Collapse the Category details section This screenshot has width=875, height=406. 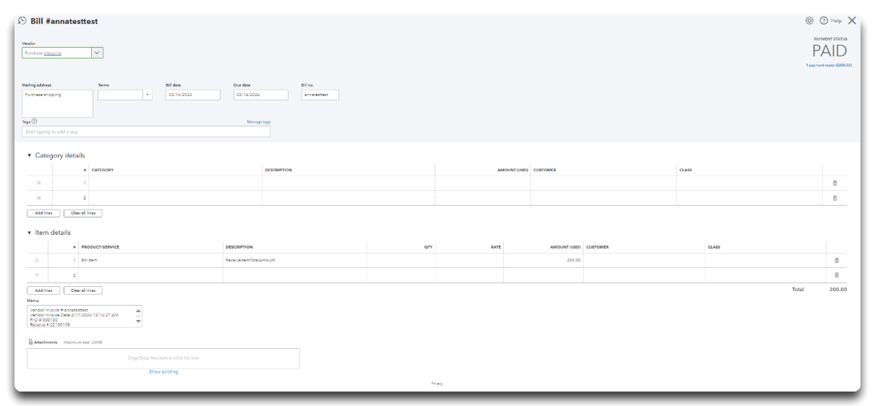(30, 155)
